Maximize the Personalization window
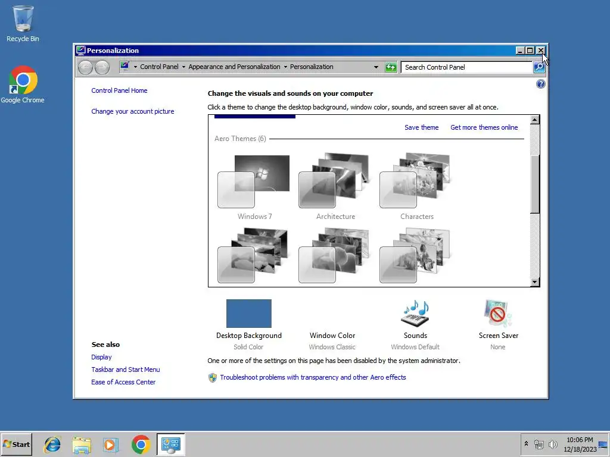The image size is (610, 457). pyautogui.click(x=530, y=50)
